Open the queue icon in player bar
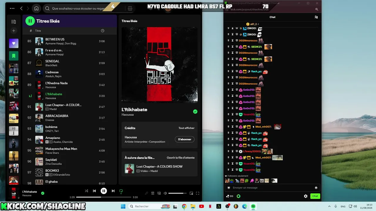The image size is (376, 211). [x=153, y=193]
